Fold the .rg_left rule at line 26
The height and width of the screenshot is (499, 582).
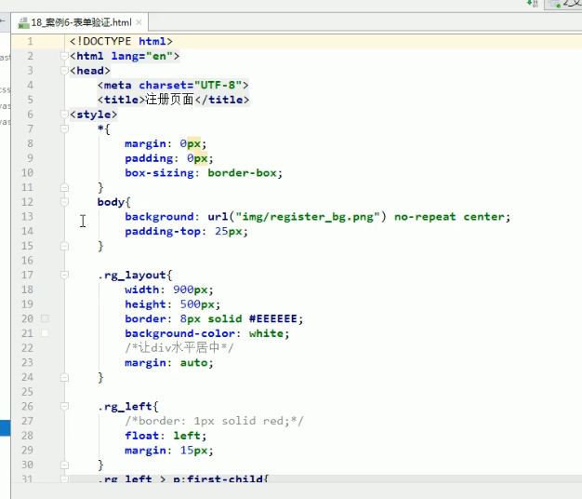[x=64, y=406]
